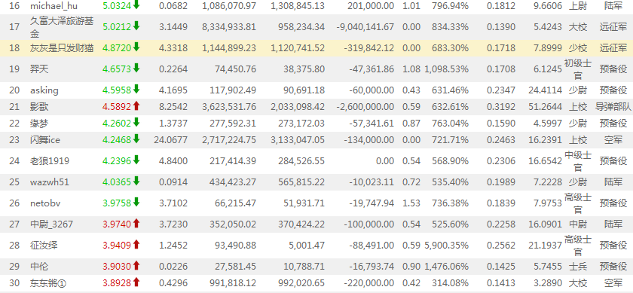Click the amount -2,600,000.00
This screenshot has width=633, height=293.
pyautogui.click(x=365, y=107)
